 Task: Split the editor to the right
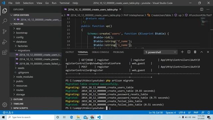(202, 9)
